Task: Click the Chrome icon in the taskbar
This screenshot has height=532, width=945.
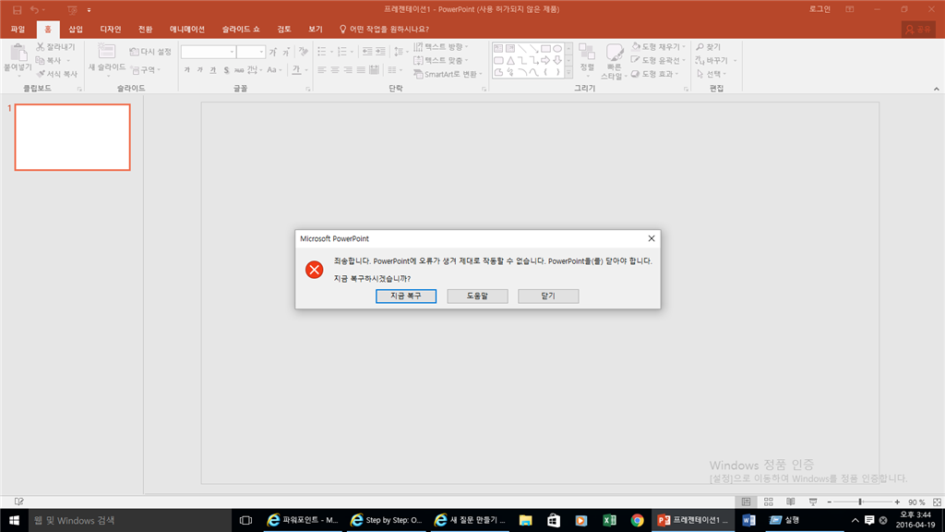Action: point(637,520)
